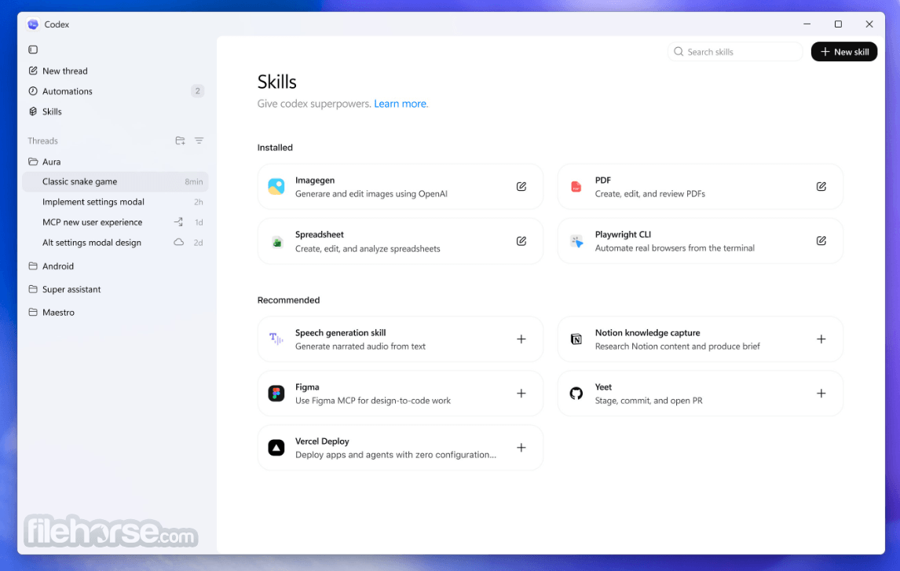Click the Skills page title
Image resolution: width=900 pixels, height=571 pixels.
(276, 82)
